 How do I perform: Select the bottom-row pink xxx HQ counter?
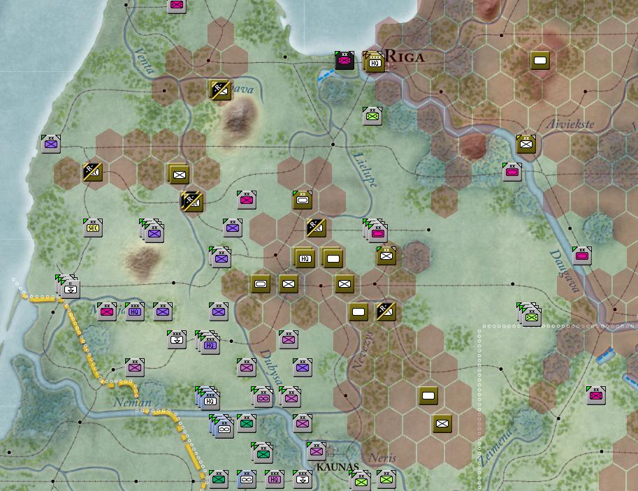(274, 479)
